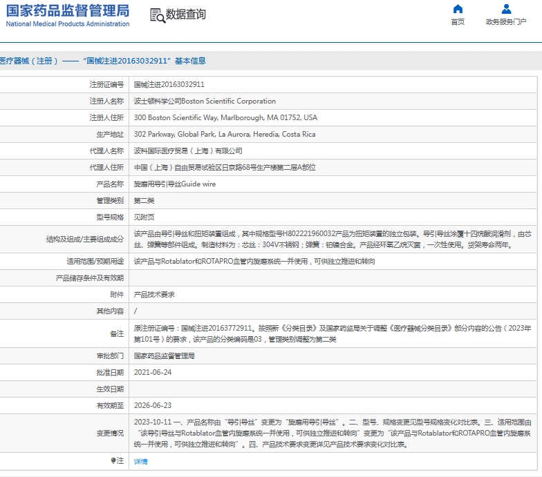Click the 第二类 management category value
The width and height of the screenshot is (542, 477).
point(144,200)
